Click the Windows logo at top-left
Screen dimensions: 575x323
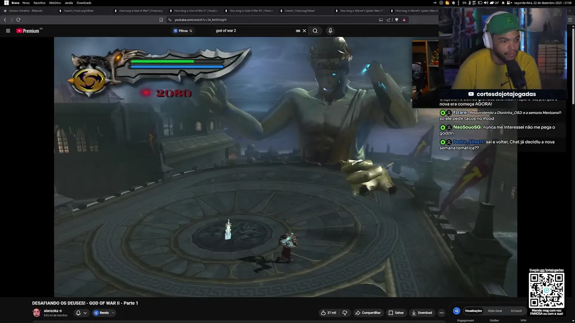click(x=6, y=3)
